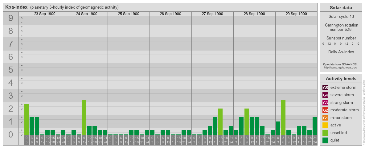The width and height of the screenshot is (365, 148).
Task: Click the quiet bar at 29 Sep 21-24
Action: 315,126
